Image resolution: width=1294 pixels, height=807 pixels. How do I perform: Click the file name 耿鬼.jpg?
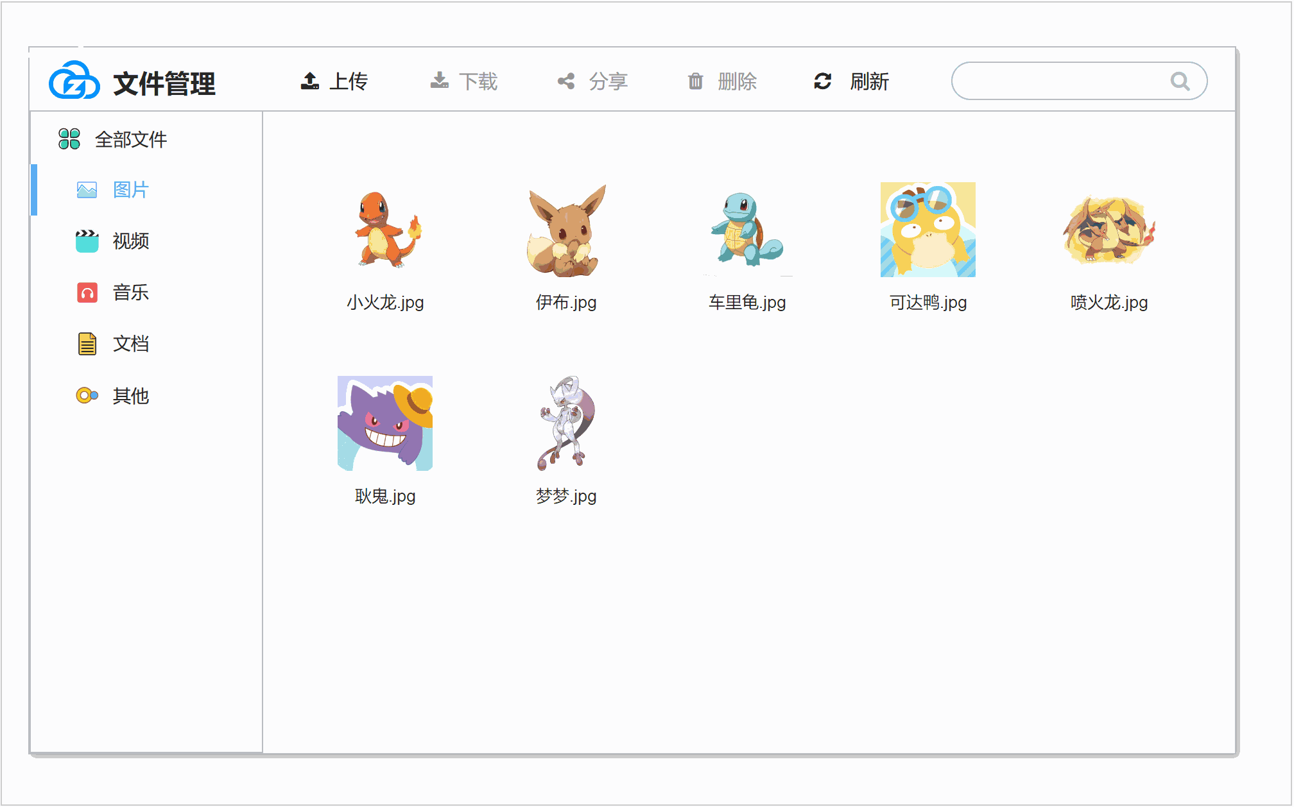point(385,496)
